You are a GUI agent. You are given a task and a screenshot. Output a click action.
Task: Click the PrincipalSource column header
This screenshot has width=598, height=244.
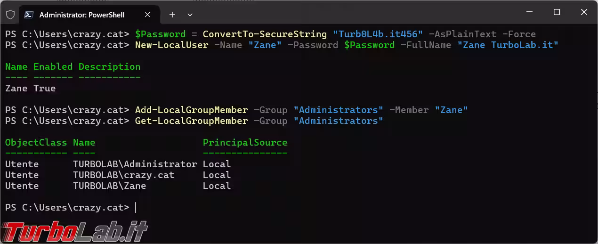[x=245, y=143]
